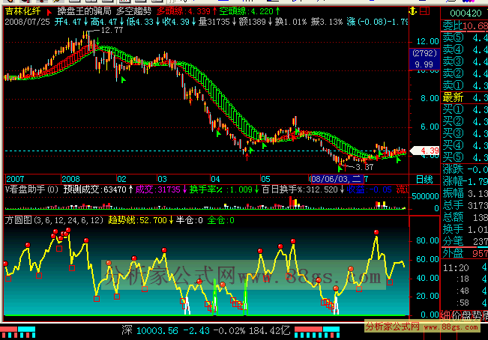Viewport: 488px width, 340px height.
Task: Click the 多頭線 4.339 value
Action: point(187,11)
